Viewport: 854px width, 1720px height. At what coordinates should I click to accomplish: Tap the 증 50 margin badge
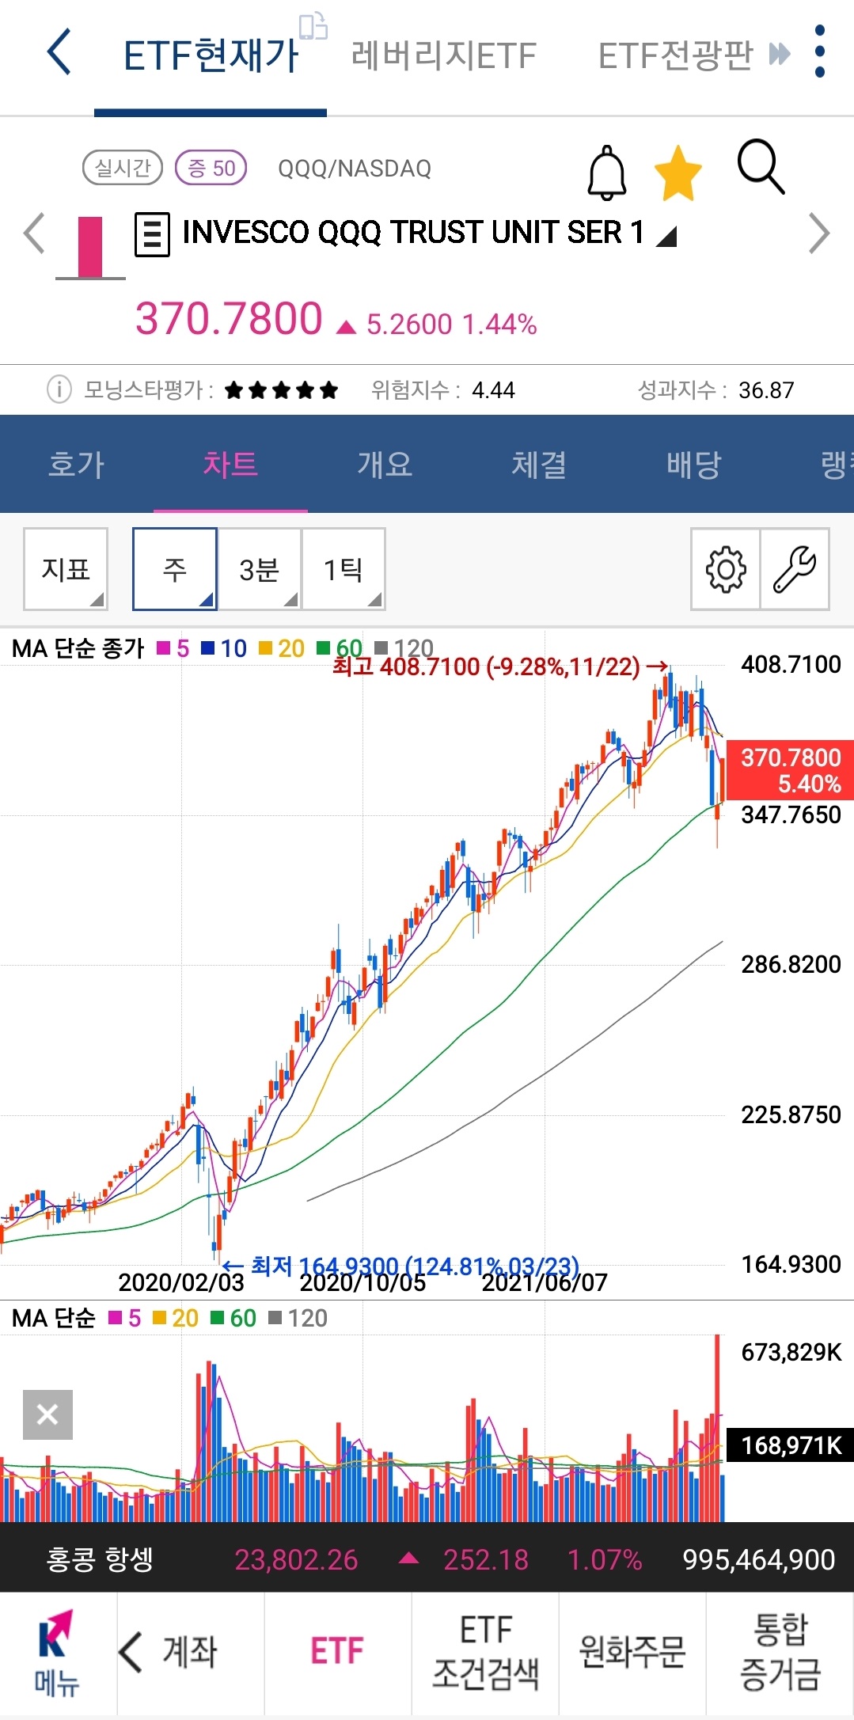click(x=211, y=168)
